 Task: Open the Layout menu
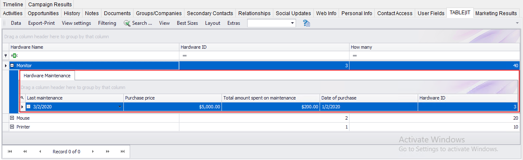213,23
